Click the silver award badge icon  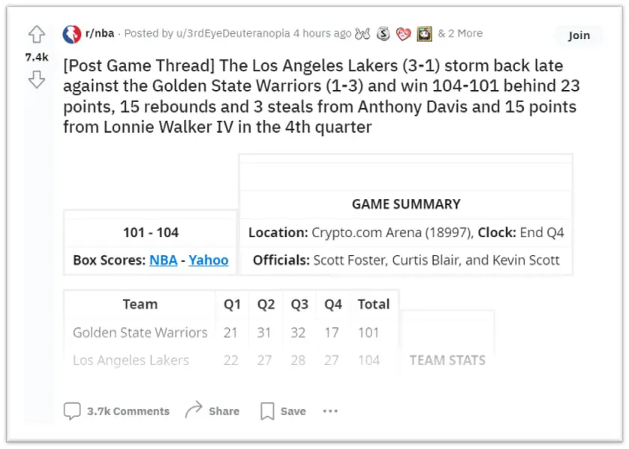click(x=384, y=34)
